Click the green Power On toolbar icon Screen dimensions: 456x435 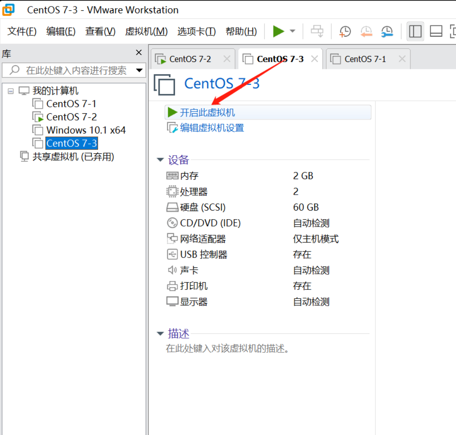pyautogui.click(x=278, y=31)
